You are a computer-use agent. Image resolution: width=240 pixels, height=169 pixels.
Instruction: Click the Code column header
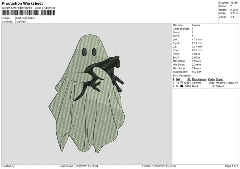(x=212, y=79)
